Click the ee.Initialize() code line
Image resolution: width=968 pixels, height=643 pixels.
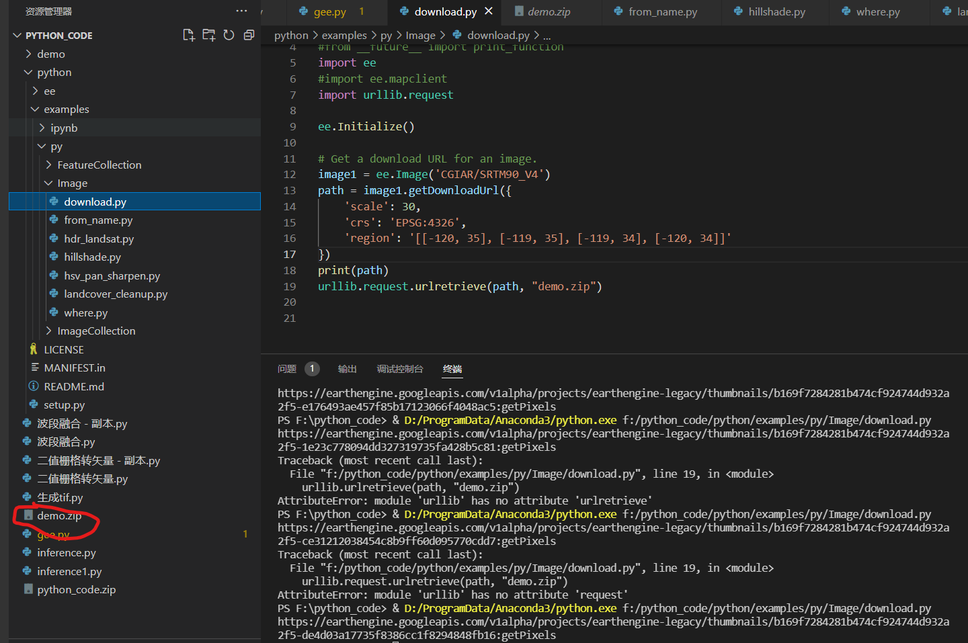click(366, 126)
